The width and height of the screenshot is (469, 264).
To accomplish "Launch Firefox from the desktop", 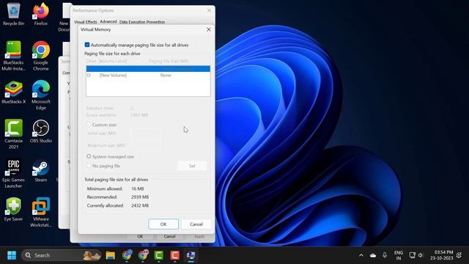I will click(41, 14).
